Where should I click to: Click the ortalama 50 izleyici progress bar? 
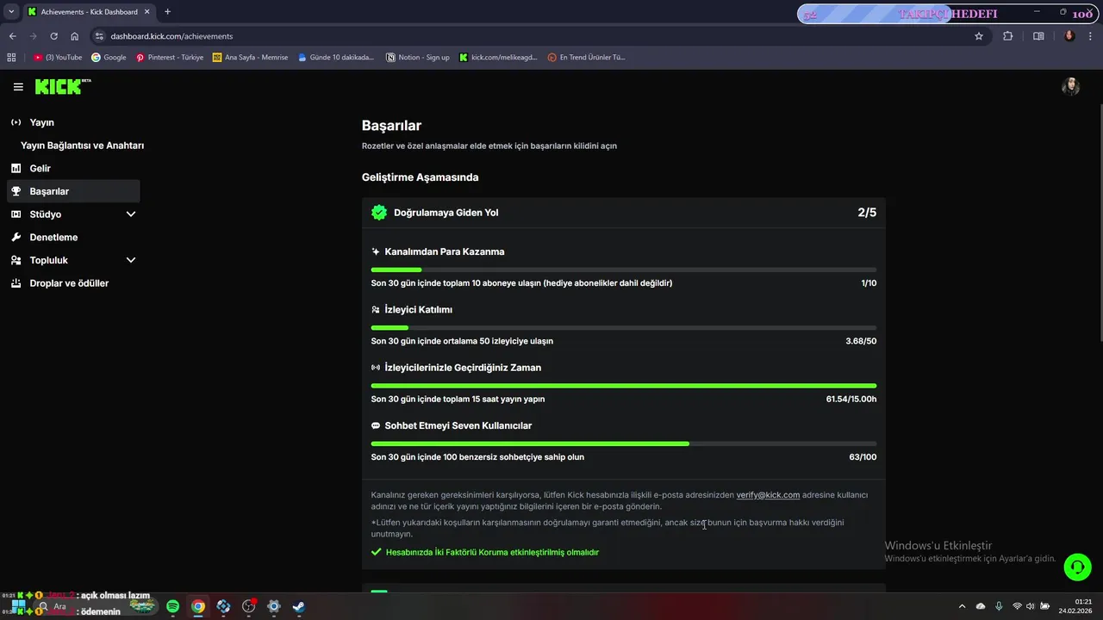click(x=624, y=328)
